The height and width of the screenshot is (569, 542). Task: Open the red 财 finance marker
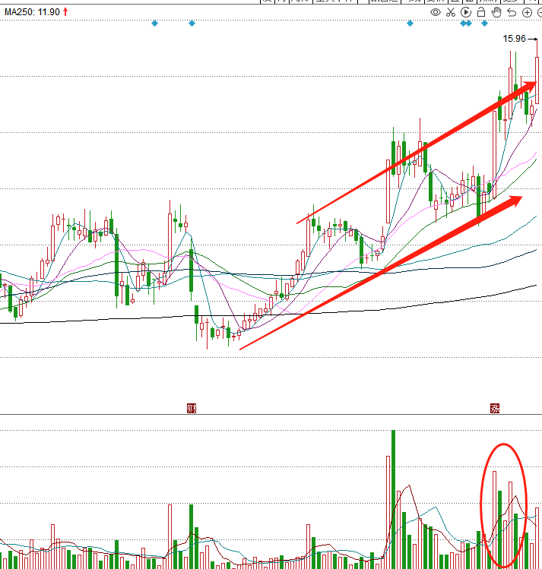pyautogui.click(x=192, y=409)
